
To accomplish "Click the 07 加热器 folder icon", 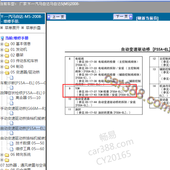I will 7,160.
